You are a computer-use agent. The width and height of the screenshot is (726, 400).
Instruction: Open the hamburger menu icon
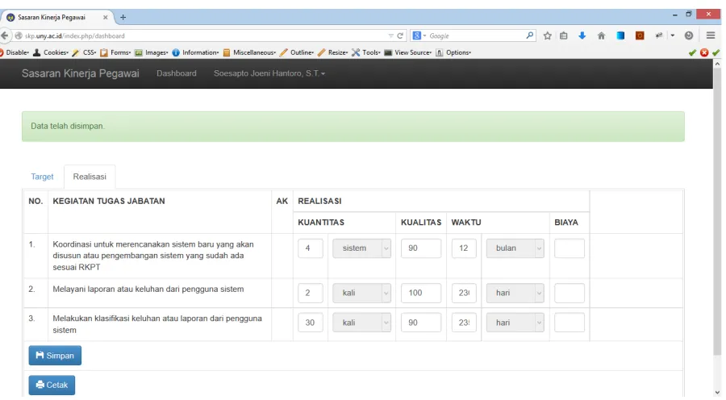pyautogui.click(x=711, y=35)
